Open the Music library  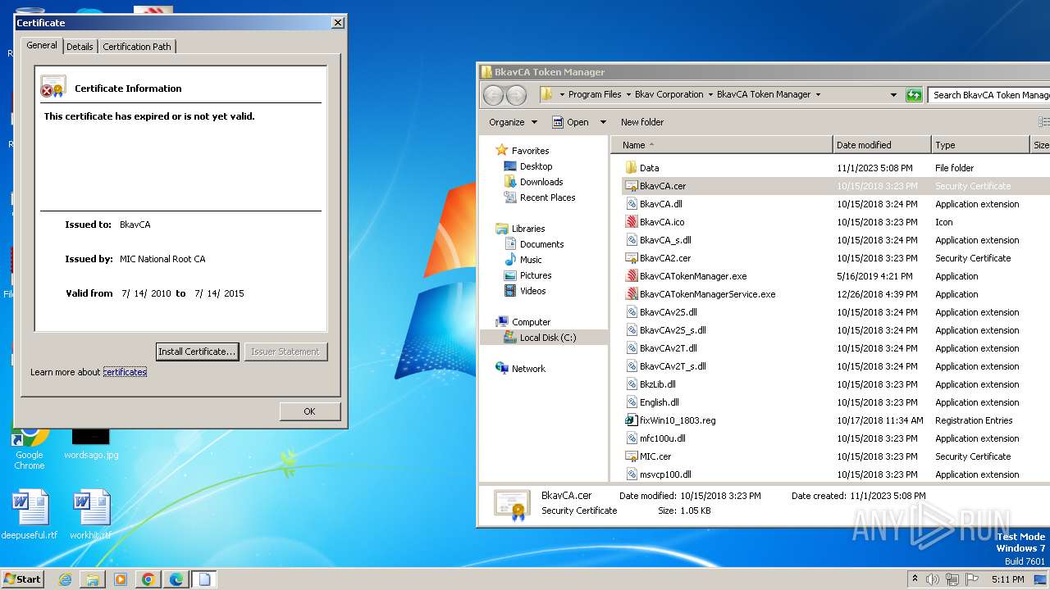[531, 260]
